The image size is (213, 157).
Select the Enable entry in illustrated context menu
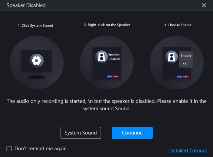(186, 55)
